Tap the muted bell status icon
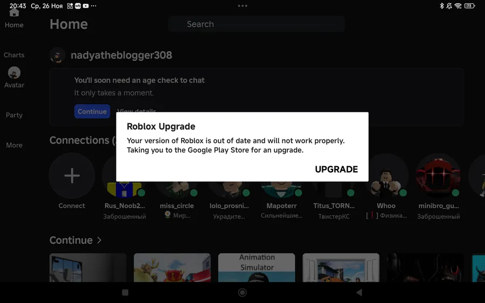The image size is (485, 303). click(x=449, y=5)
